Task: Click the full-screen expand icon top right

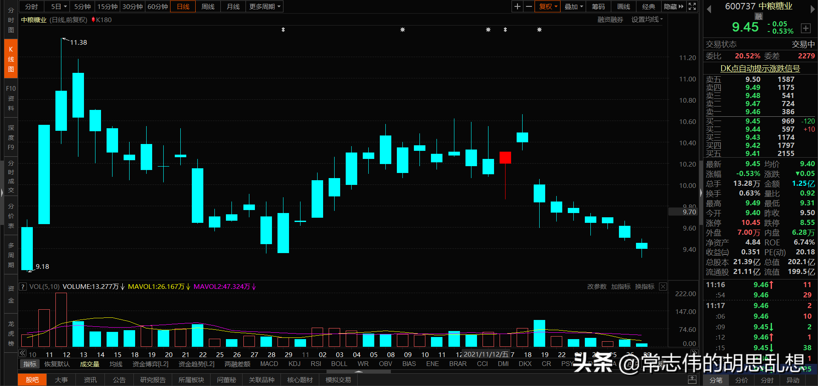Action: tap(692, 6)
